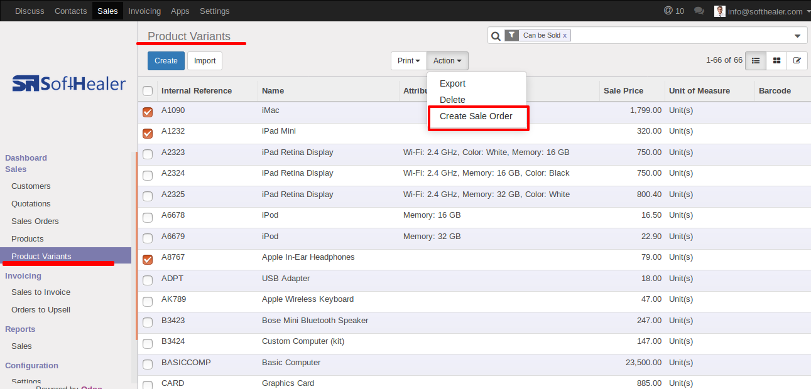This screenshot has width=811, height=389.
Task: Open Invoicing in the top navigation
Action: click(144, 11)
